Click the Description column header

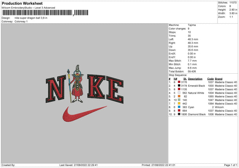click(195, 79)
